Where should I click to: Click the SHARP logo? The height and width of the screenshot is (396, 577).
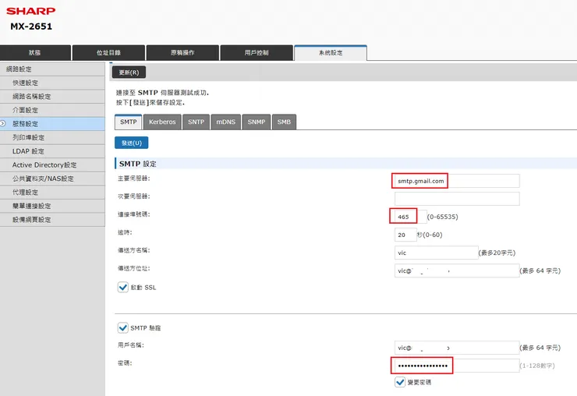pyautogui.click(x=31, y=11)
